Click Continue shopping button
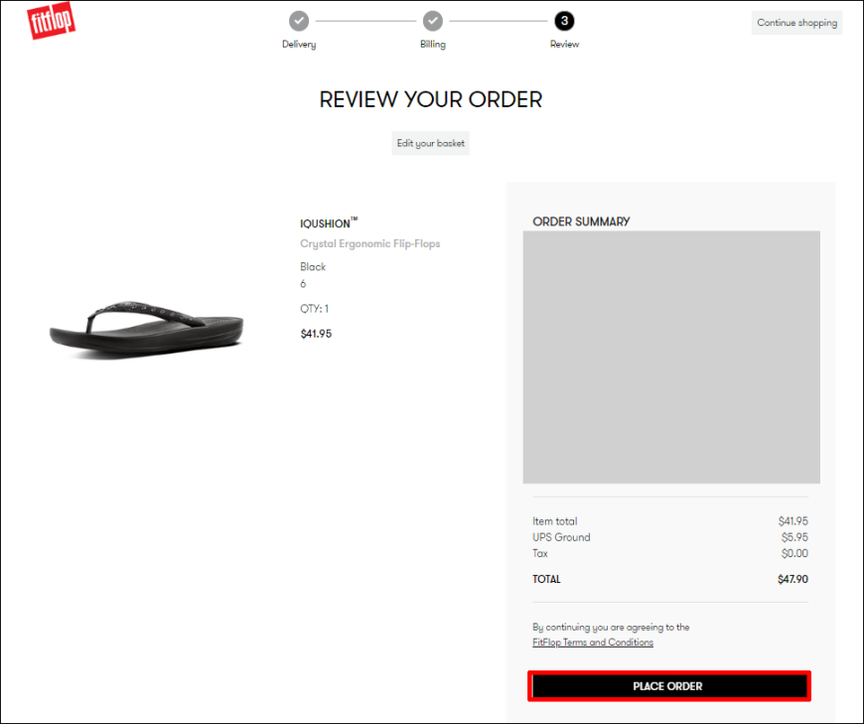The width and height of the screenshot is (864, 724). tap(796, 23)
